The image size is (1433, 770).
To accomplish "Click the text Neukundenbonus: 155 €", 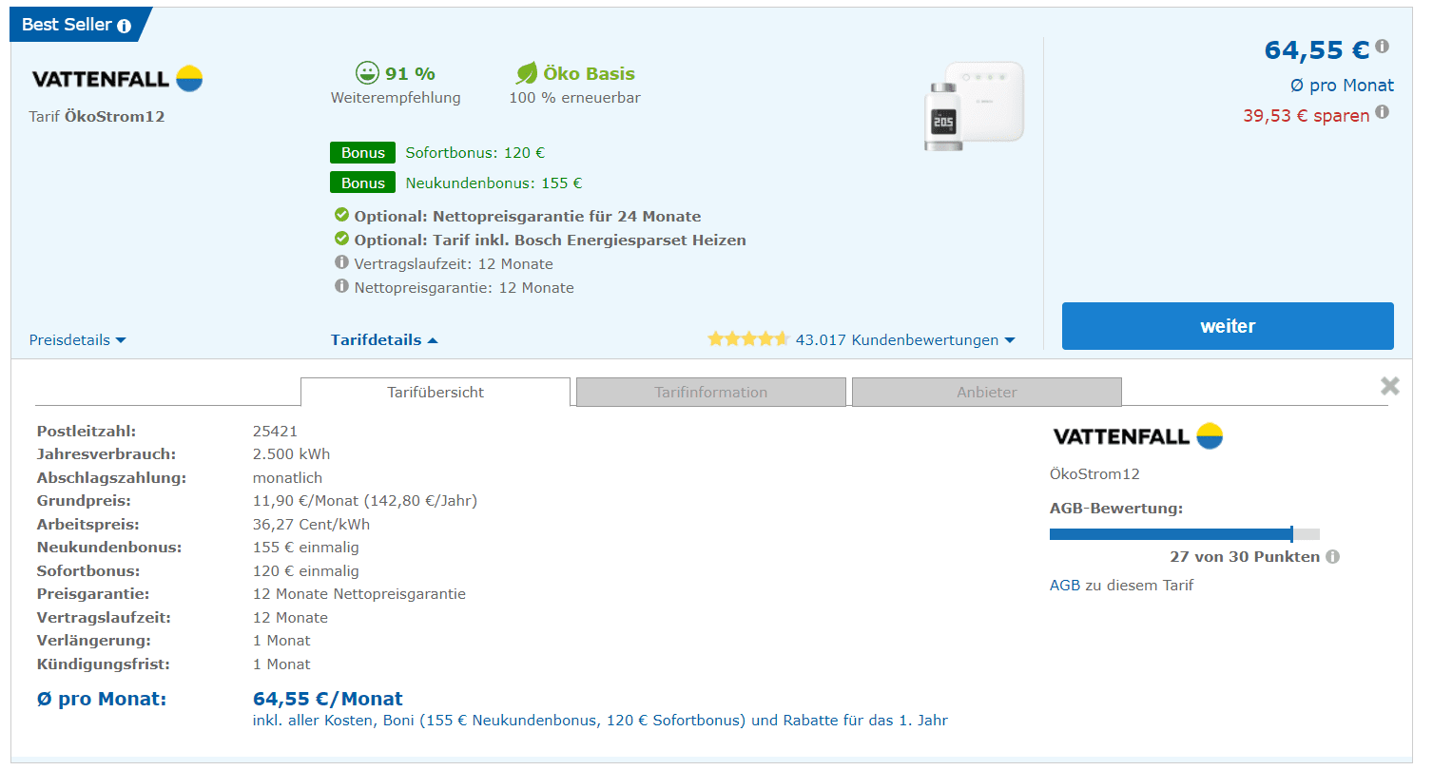I will (494, 183).
